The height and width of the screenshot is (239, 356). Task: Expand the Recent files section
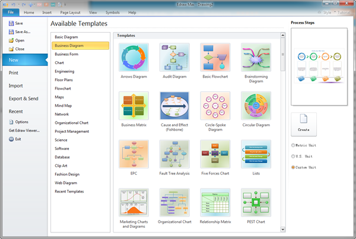point(16,111)
